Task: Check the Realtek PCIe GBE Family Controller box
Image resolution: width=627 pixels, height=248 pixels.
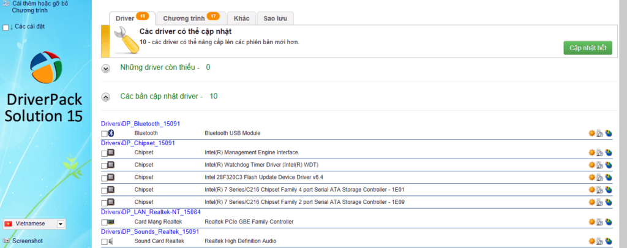Action: pyautogui.click(x=104, y=222)
